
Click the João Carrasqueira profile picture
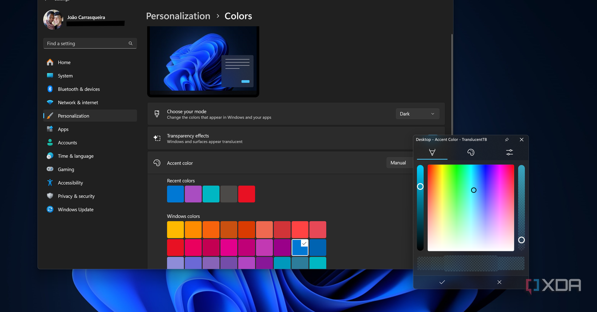53,20
